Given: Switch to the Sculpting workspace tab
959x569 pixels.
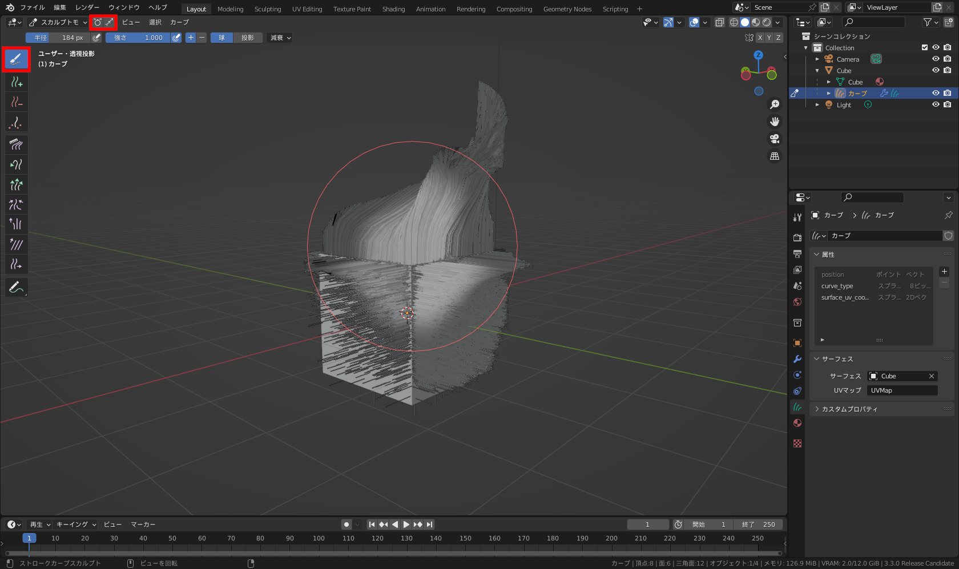Looking at the screenshot, I should (x=267, y=9).
